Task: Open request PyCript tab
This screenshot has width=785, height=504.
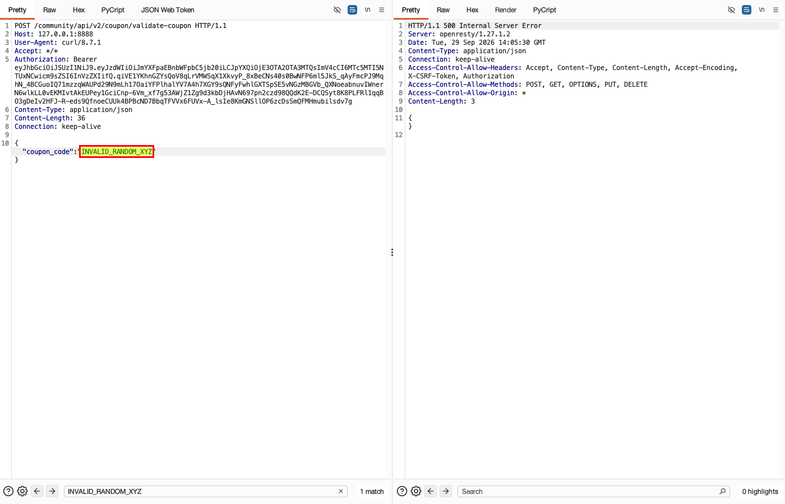Action: point(113,10)
